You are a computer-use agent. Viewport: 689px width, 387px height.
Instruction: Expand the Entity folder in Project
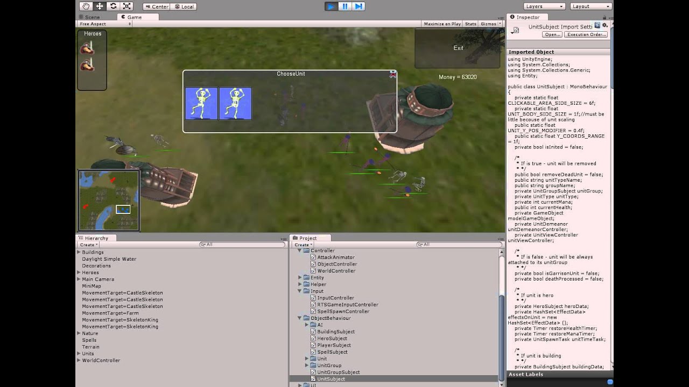pyautogui.click(x=300, y=277)
